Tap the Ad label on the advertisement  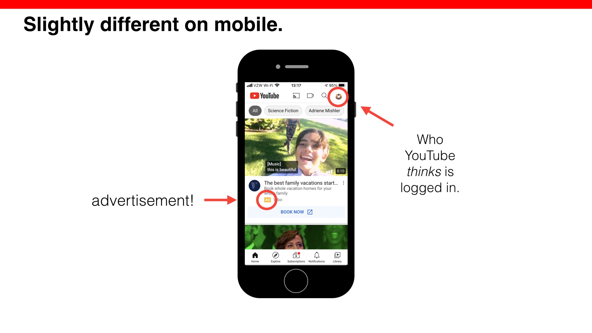(x=267, y=199)
